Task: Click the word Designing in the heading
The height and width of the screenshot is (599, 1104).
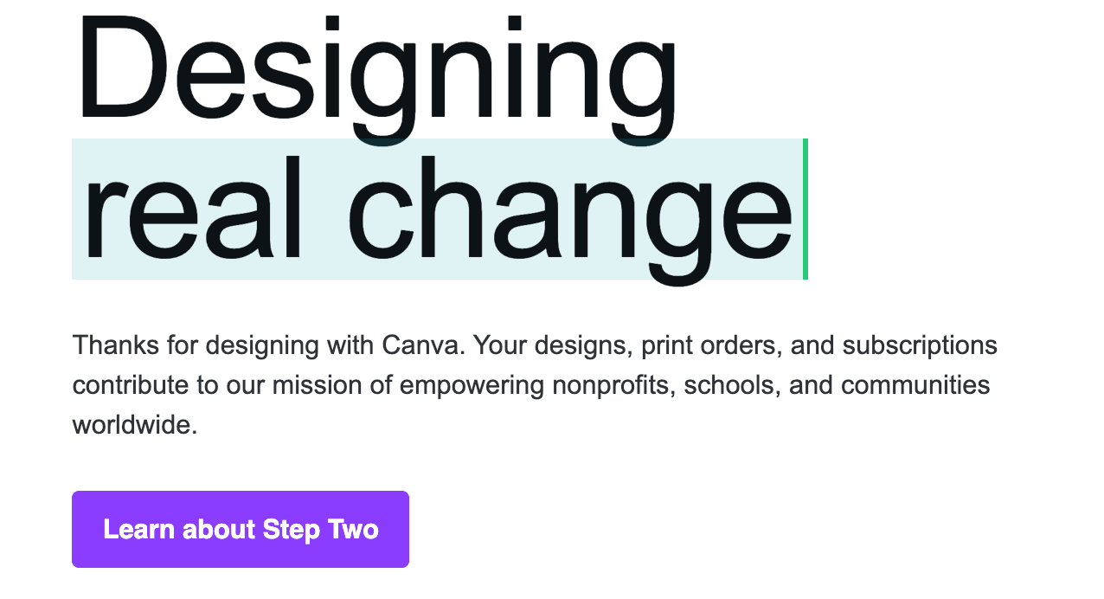Action: pyautogui.click(x=377, y=69)
